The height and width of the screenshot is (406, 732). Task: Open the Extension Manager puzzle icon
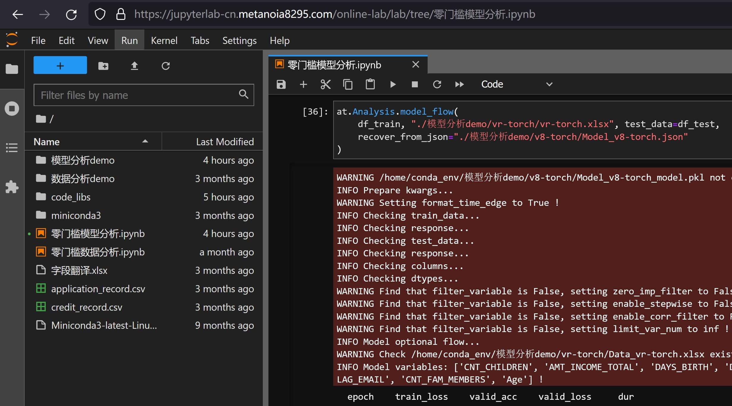(x=12, y=187)
